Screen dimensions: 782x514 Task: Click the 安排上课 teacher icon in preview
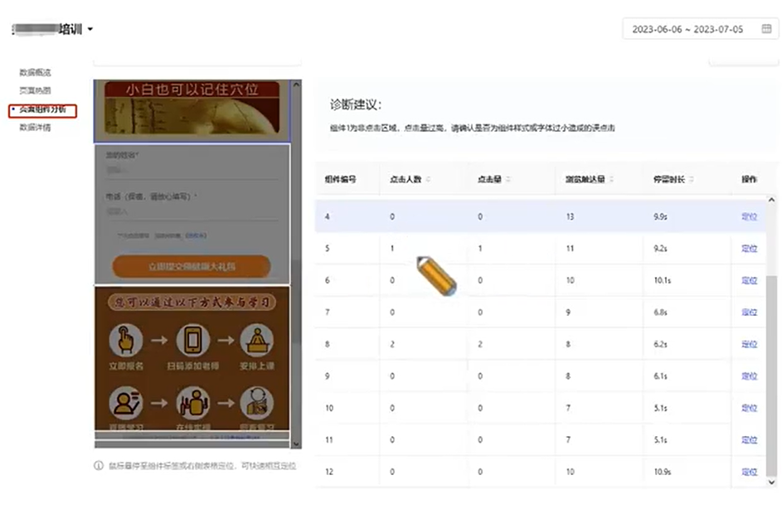(257, 341)
